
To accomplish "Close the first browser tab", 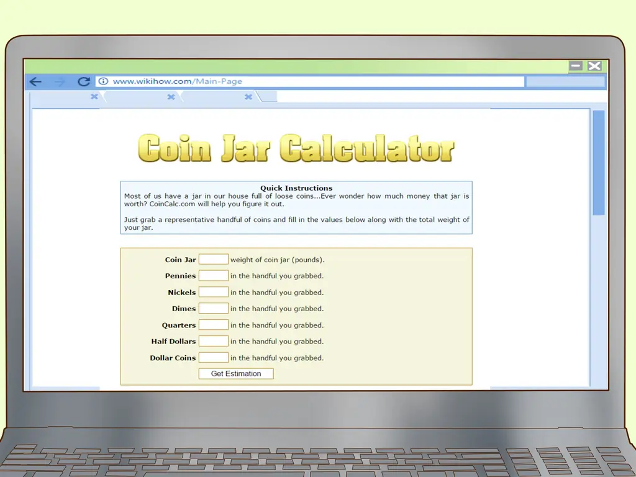I will pyautogui.click(x=94, y=96).
